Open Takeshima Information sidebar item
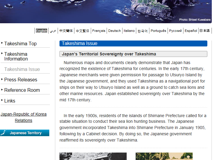Image resolution: width=213 pixels, height=160 pixels. click(x=16, y=56)
